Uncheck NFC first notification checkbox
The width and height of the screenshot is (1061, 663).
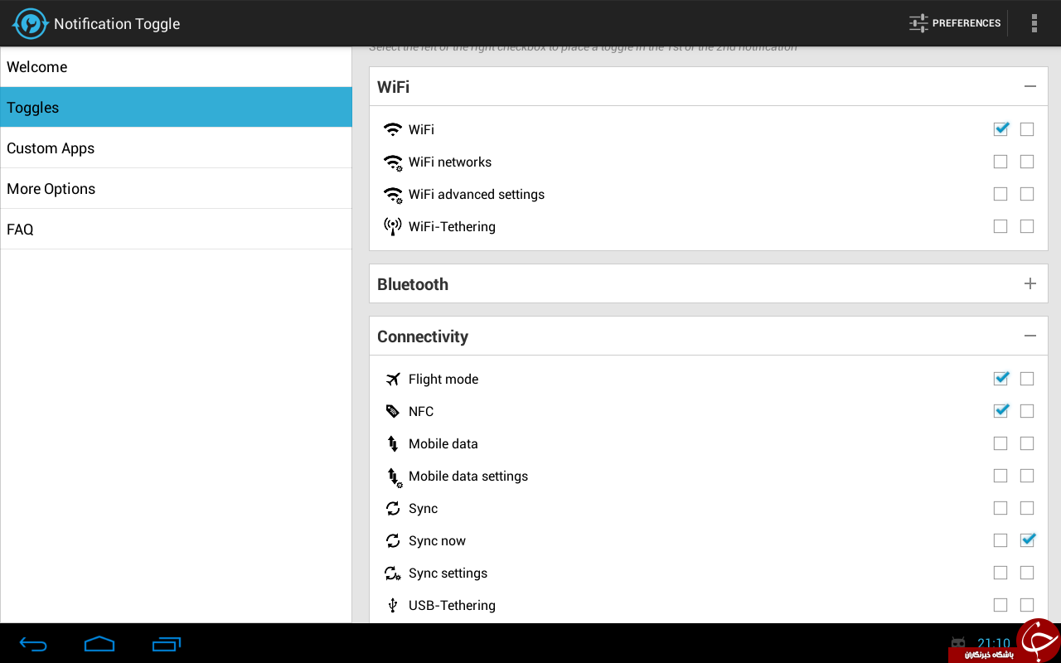tap(1000, 410)
